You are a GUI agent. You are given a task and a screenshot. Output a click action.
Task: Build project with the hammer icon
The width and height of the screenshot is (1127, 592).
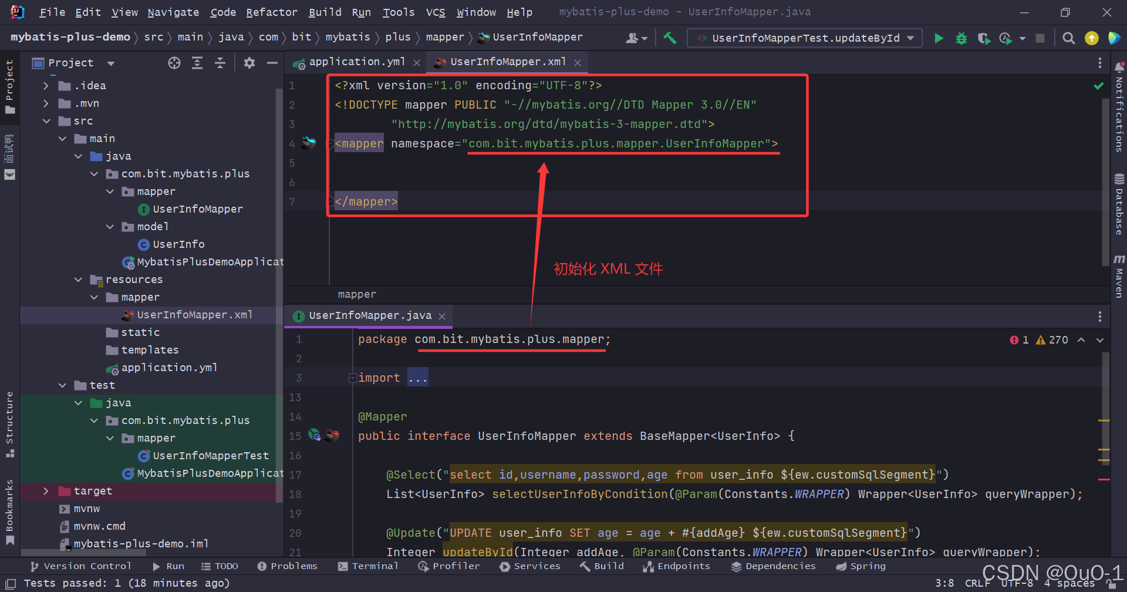click(x=670, y=38)
